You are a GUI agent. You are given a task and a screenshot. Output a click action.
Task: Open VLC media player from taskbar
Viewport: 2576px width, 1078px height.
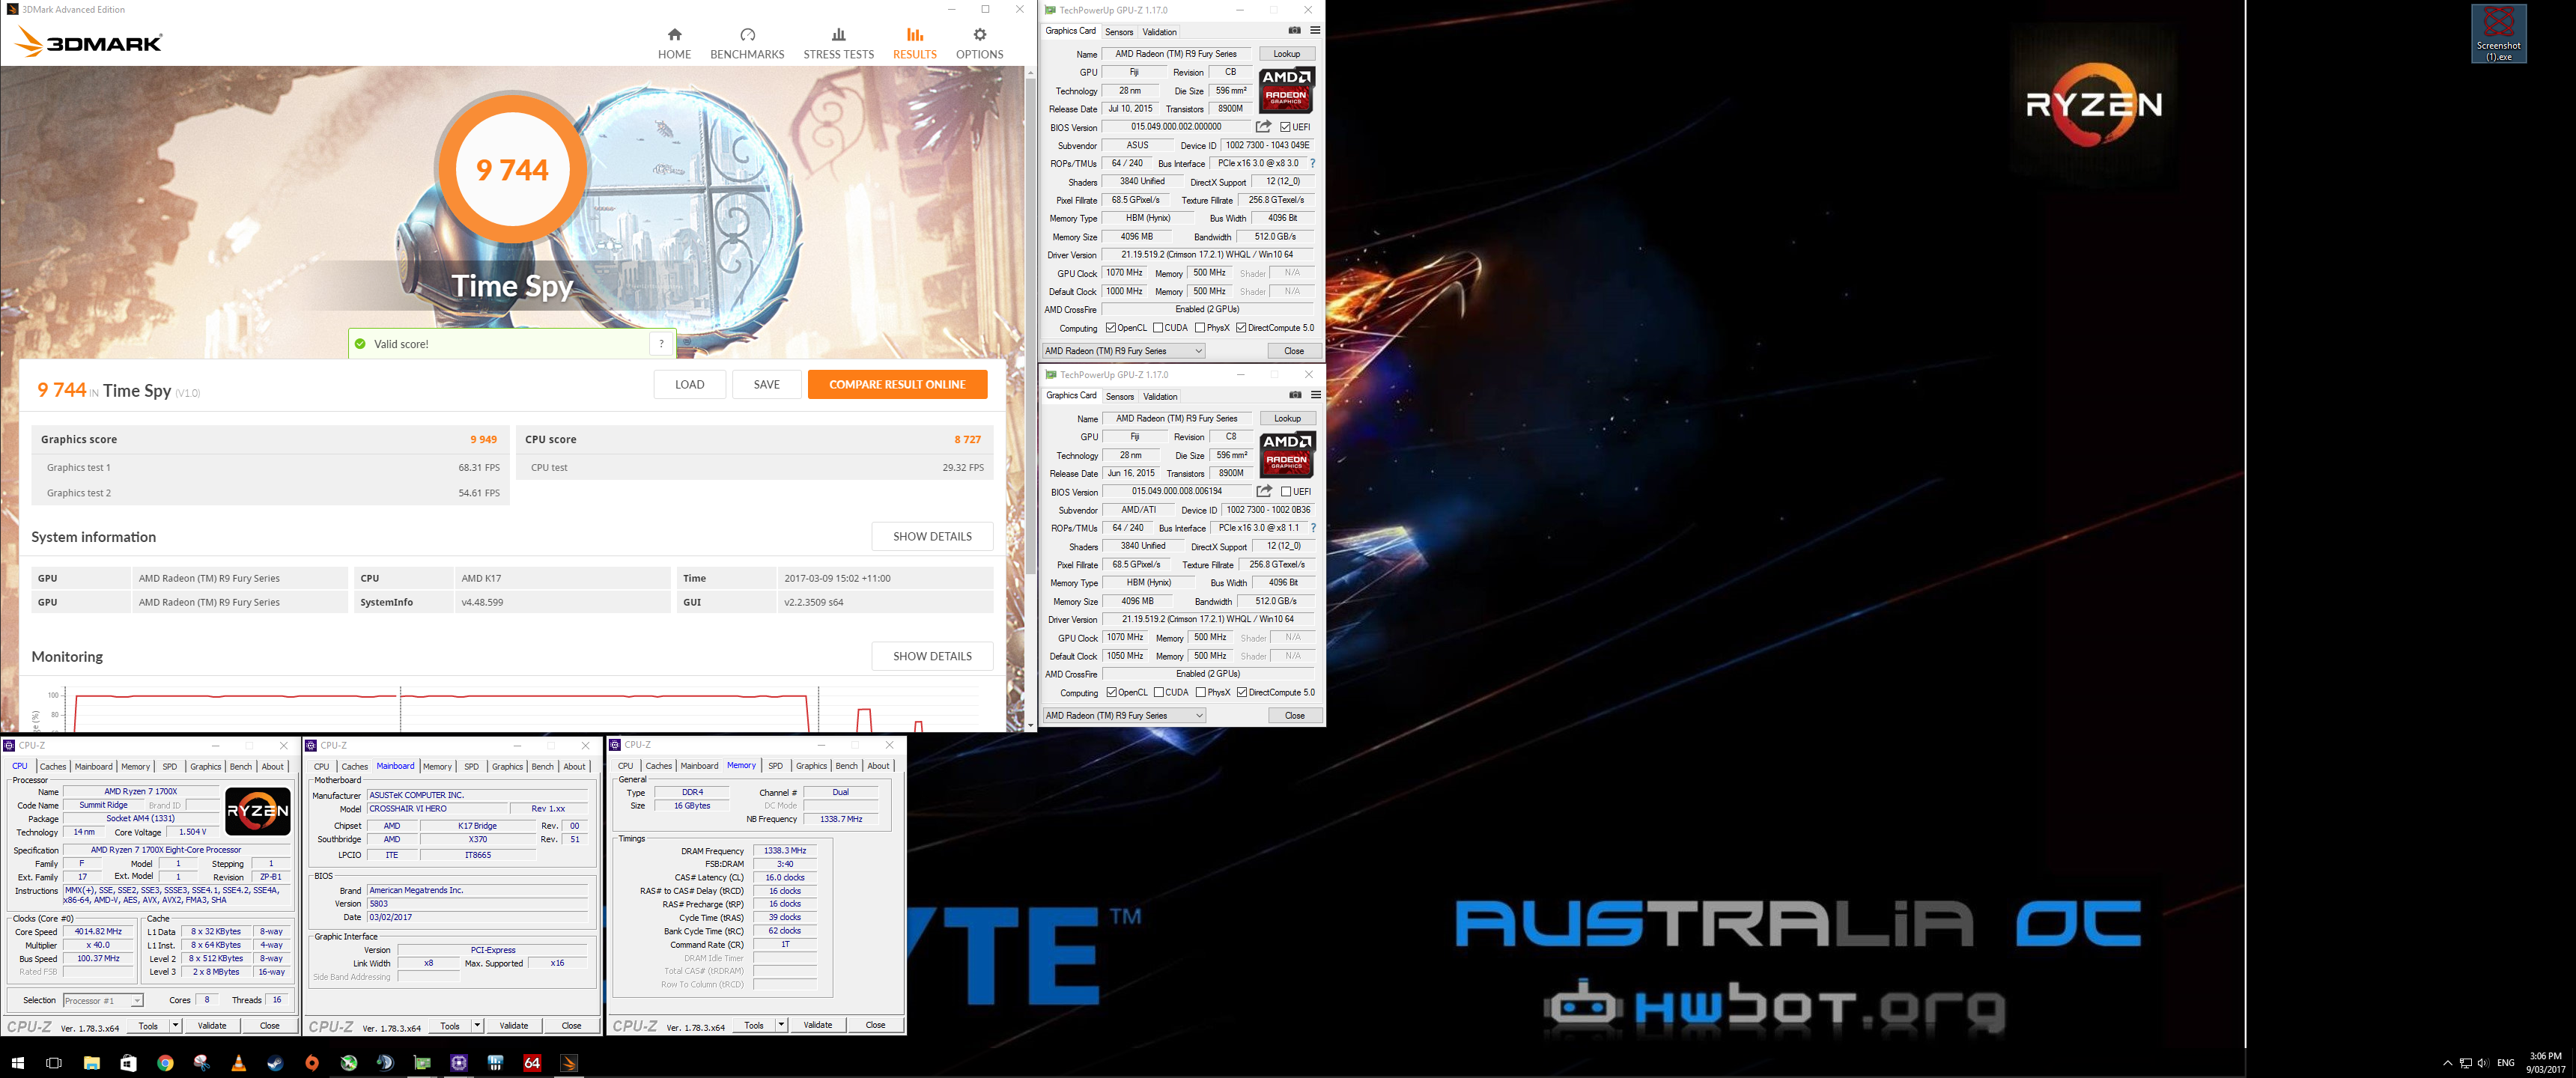(x=238, y=1063)
